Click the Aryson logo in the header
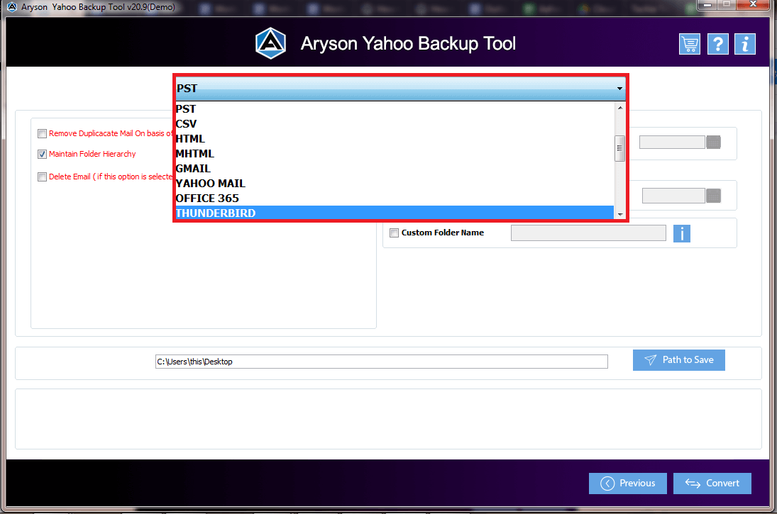Image resolution: width=777 pixels, height=514 pixels. [270, 43]
